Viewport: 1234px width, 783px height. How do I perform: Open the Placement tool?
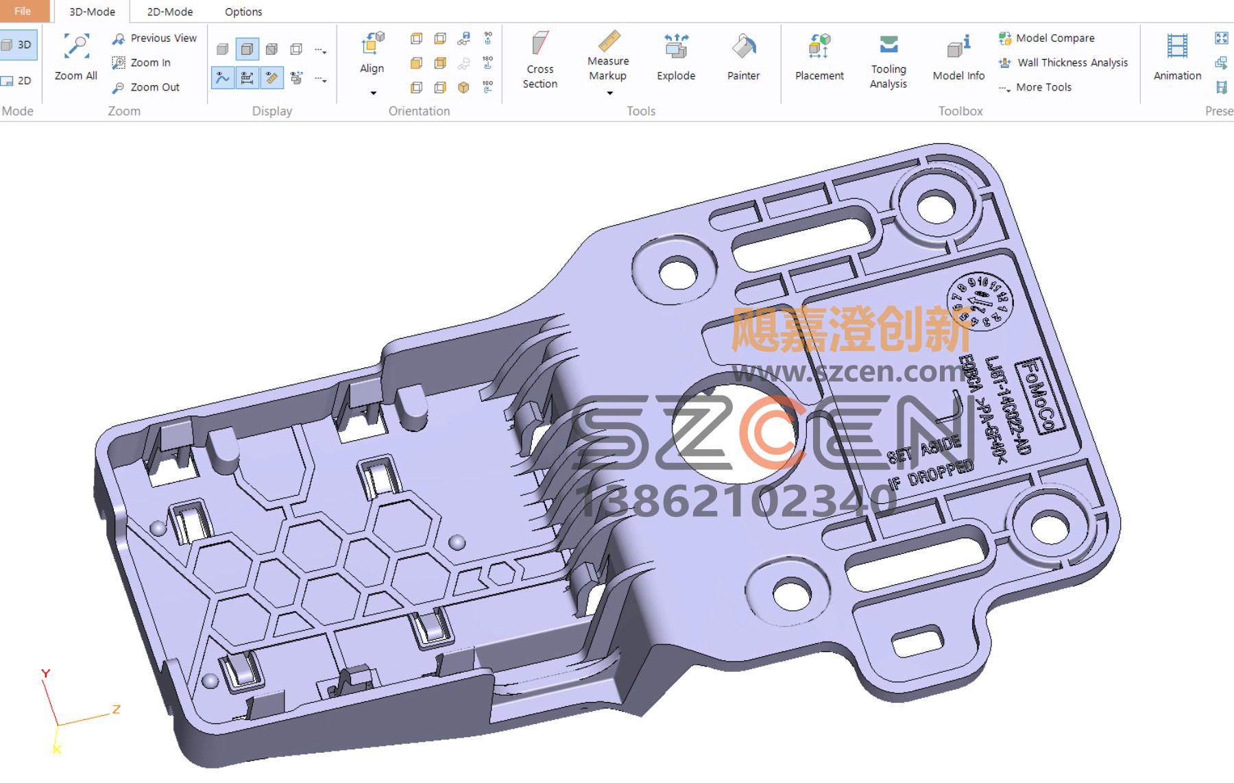pyautogui.click(x=819, y=58)
